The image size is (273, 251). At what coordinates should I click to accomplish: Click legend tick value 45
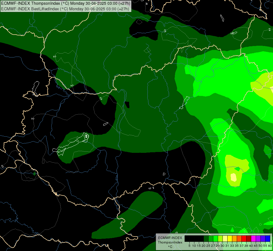coord(256,246)
